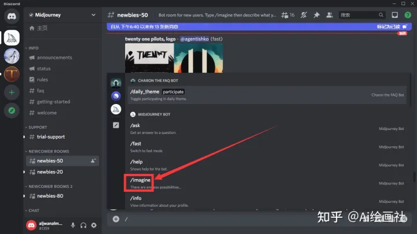Toggle headphones deafen in user panel

click(83, 225)
